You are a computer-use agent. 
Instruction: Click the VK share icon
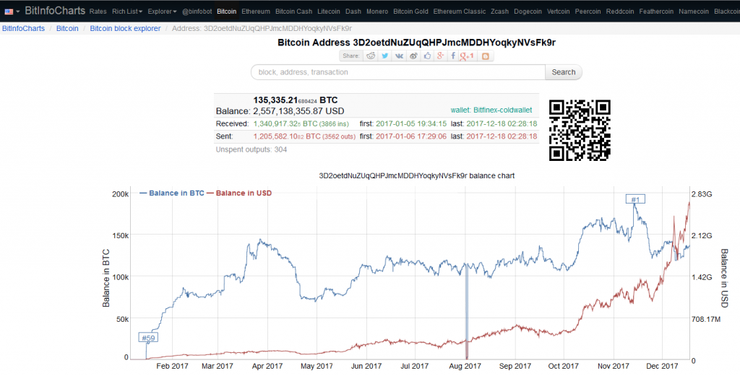click(x=399, y=56)
